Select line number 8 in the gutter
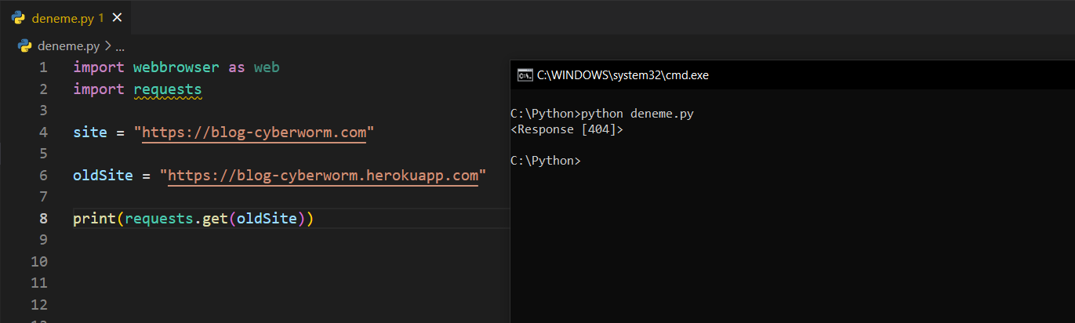This screenshot has width=1075, height=323. (42, 219)
